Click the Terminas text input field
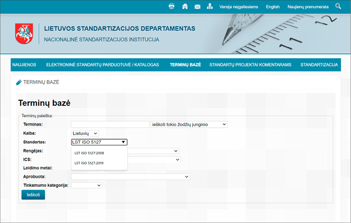 (x=110, y=124)
